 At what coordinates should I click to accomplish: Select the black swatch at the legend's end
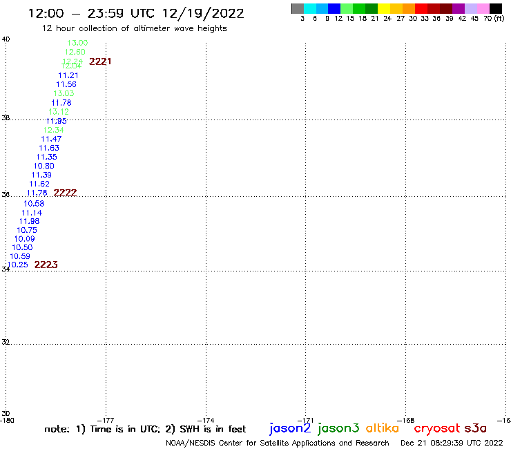pos(495,8)
